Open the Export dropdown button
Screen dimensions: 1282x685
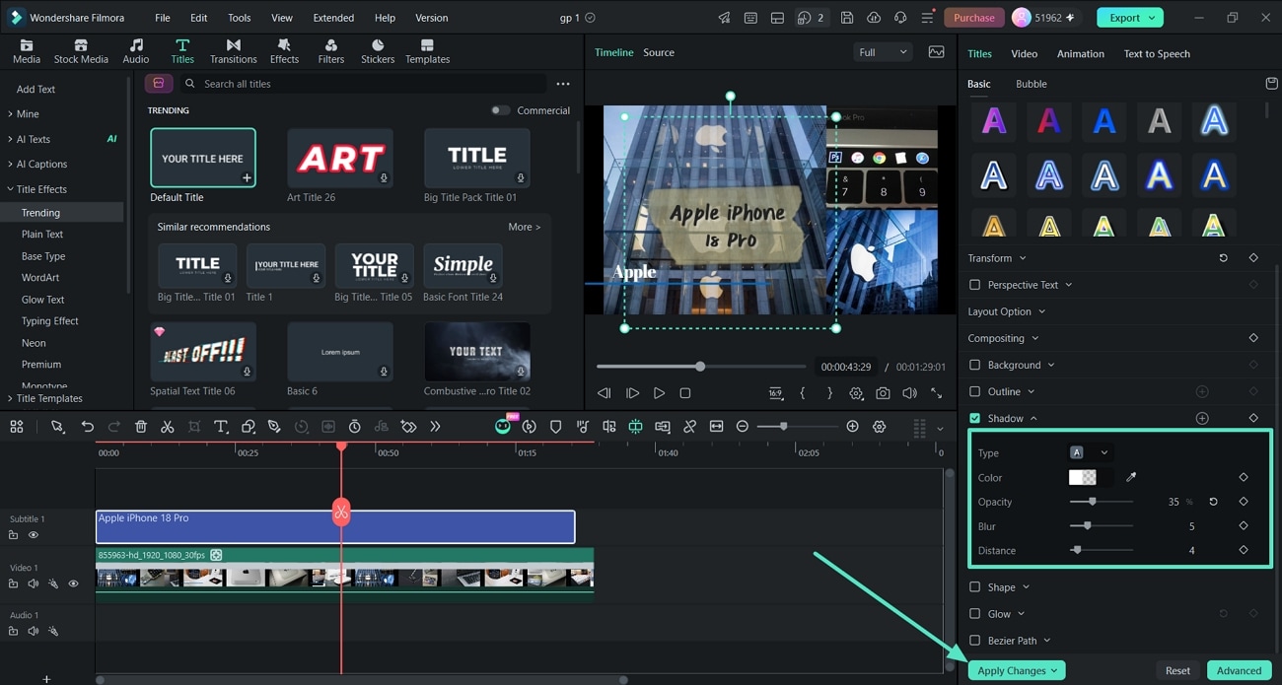pos(1129,18)
